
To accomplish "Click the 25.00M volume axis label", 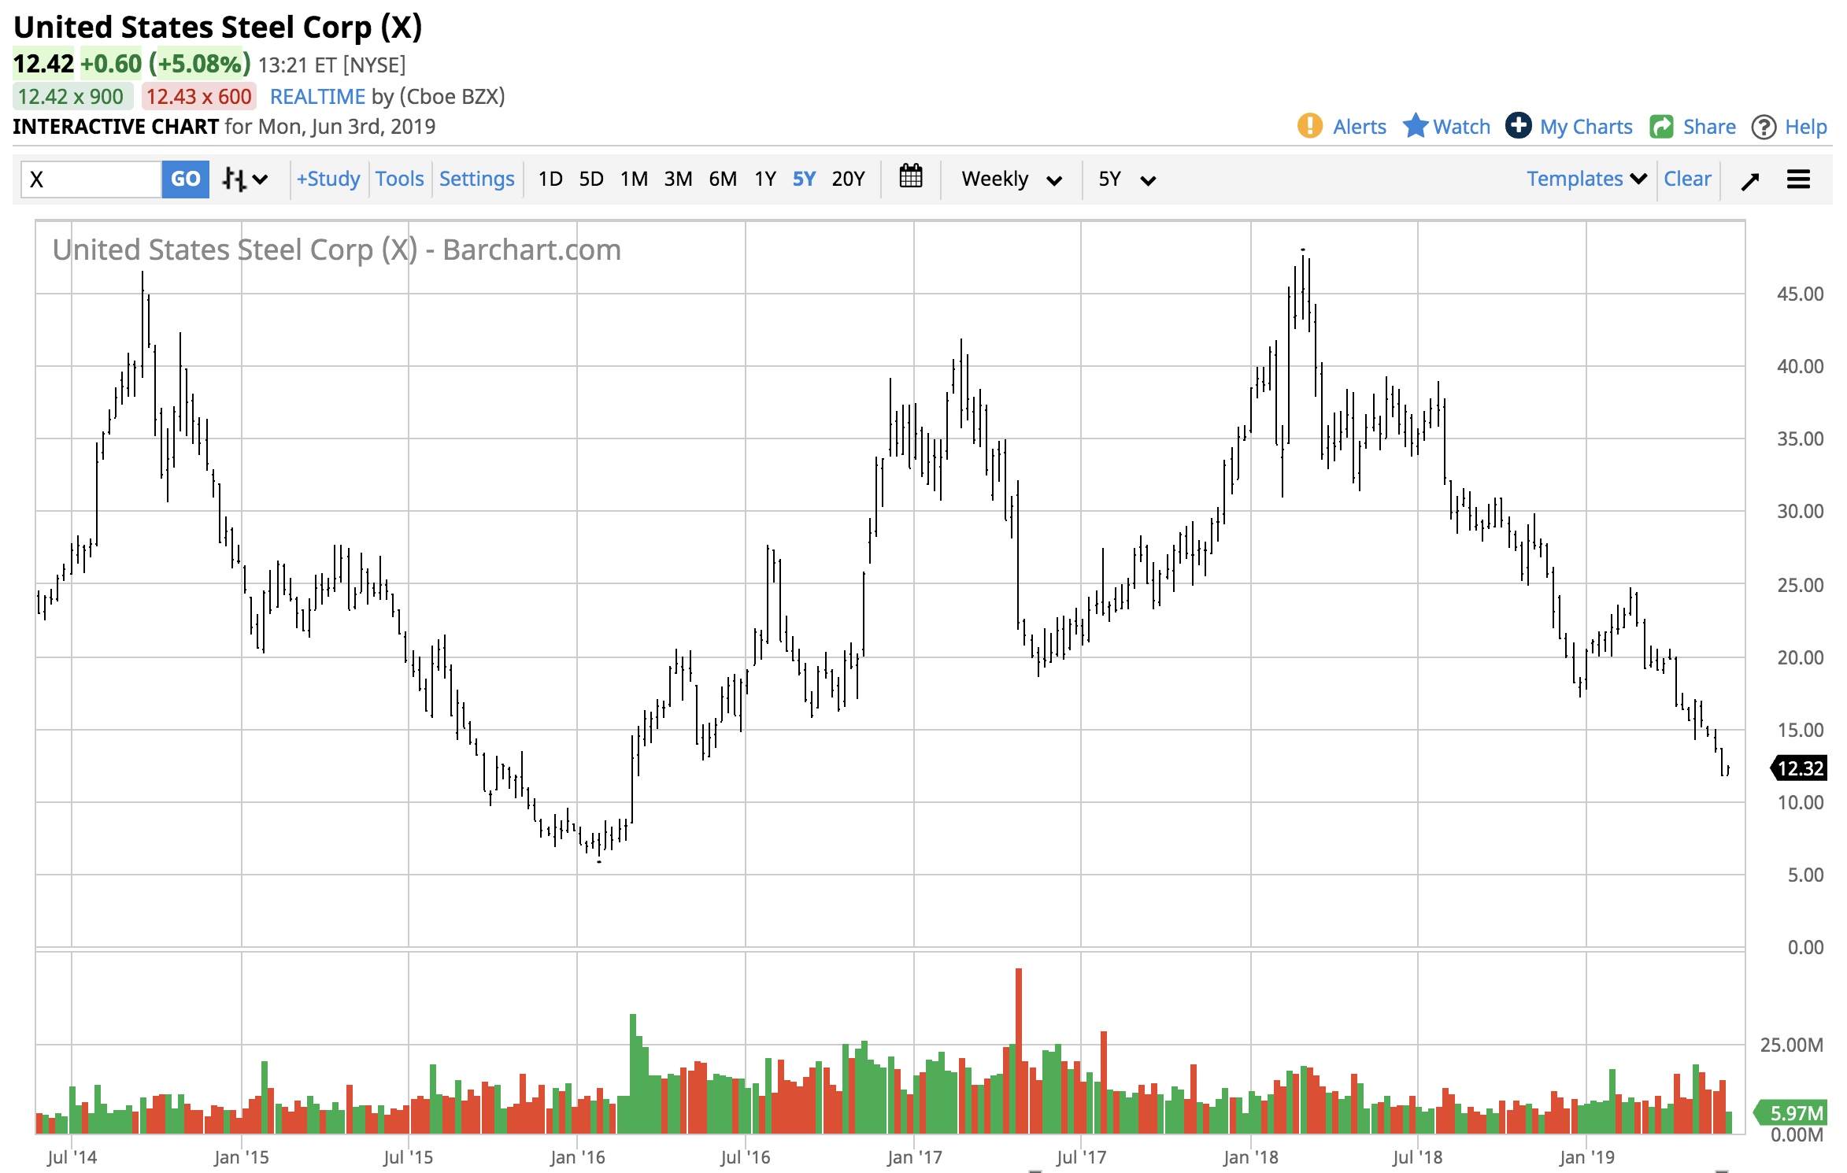I will (1791, 1044).
